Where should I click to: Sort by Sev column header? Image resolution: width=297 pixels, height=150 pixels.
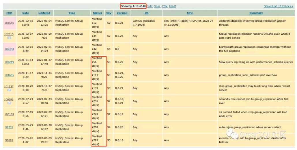pyautogui.click(x=109, y=13)
